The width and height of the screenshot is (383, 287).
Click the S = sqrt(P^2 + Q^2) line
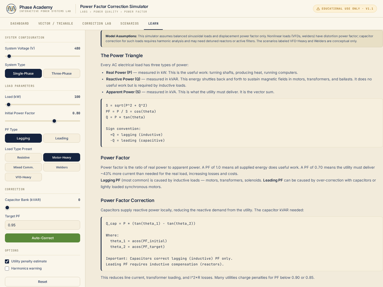[126, 106]
